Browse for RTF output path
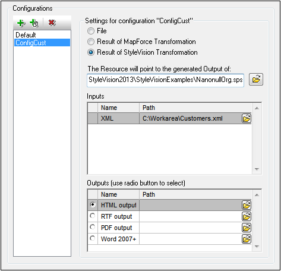This screenshot has width=281, height=271. 247,216
